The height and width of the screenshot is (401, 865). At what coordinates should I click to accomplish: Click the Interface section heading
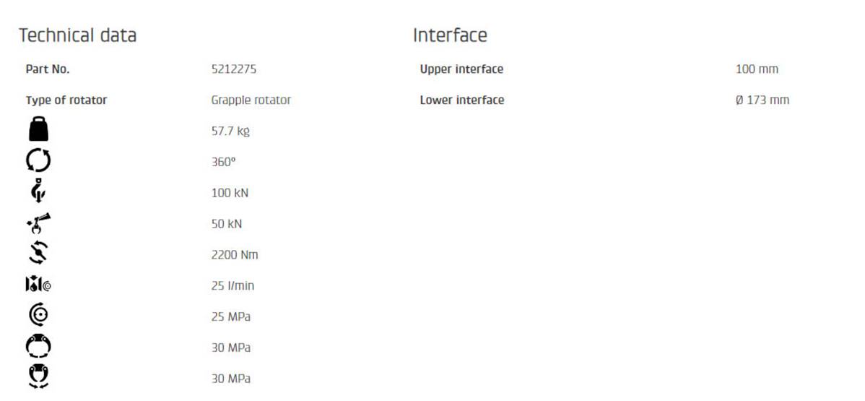pos(450,35)
